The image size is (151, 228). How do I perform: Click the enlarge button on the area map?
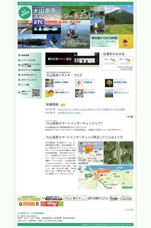(128, 187)
